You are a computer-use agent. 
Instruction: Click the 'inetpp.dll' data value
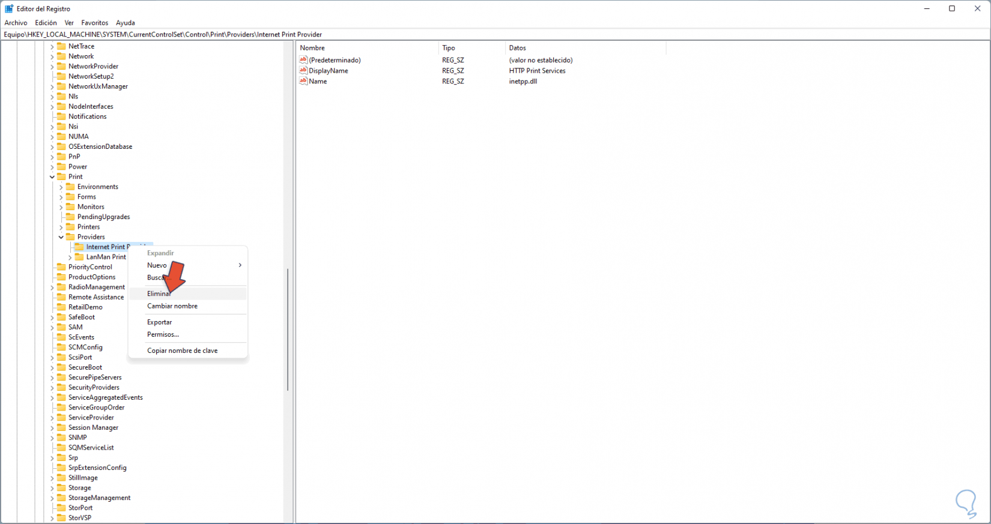click(523, 82)
